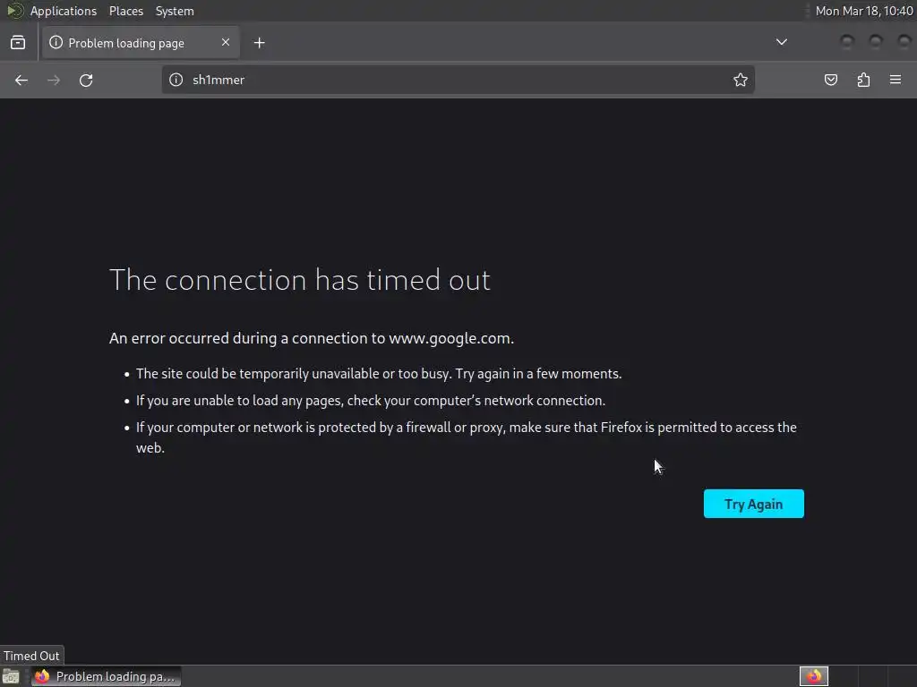Viewport: 917px width, 687px height.
Task: Click the Try Again button
Action: coord(753,504)
